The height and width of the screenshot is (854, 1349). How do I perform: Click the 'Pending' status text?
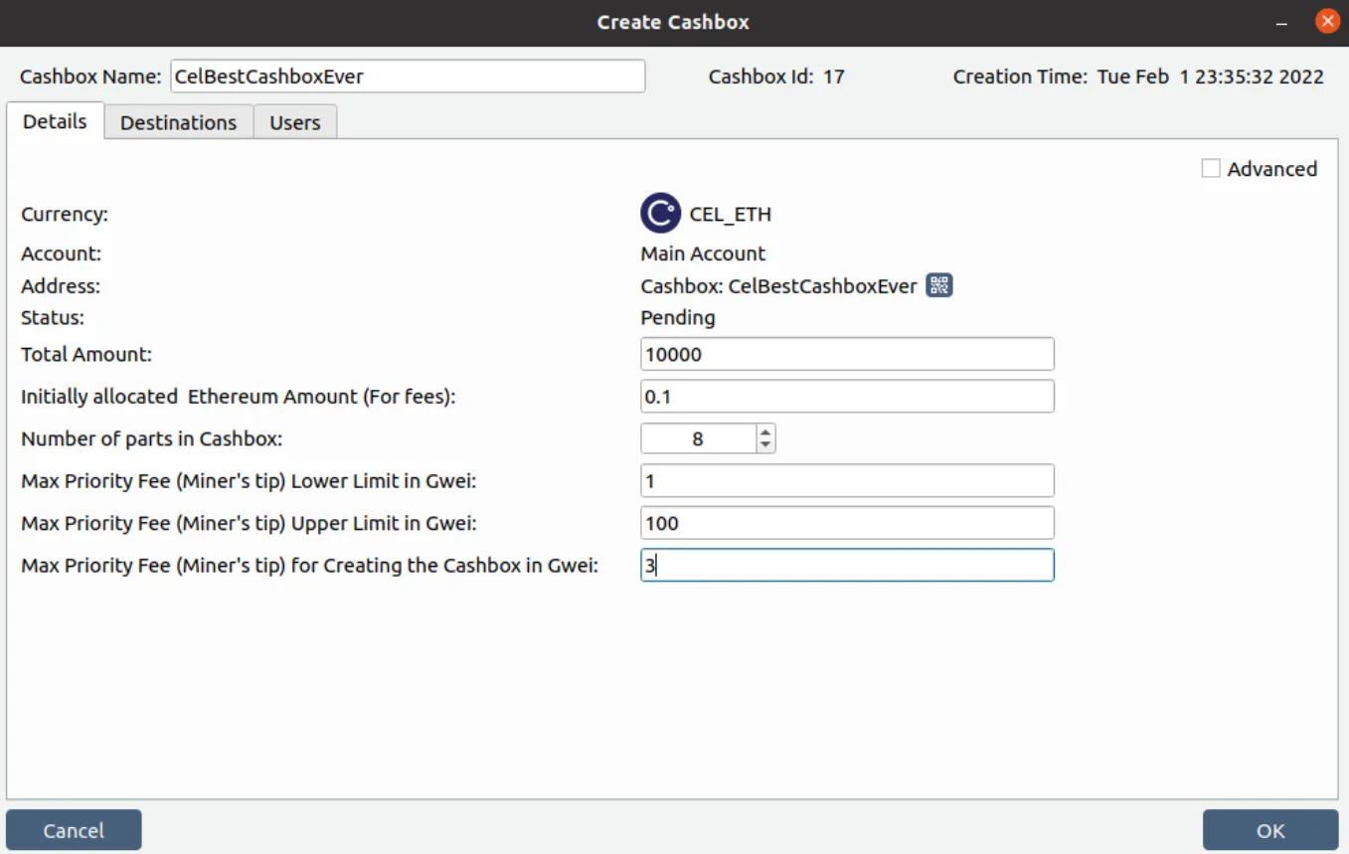678,318
